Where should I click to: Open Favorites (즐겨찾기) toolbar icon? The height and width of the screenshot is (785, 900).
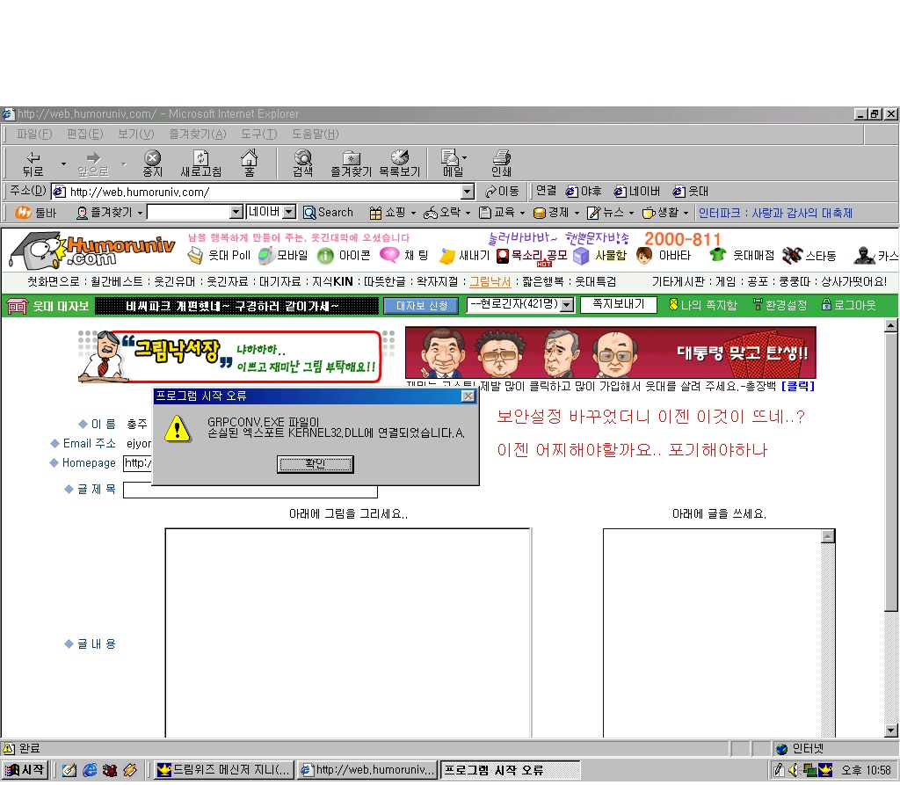click(x=351, y=163)
